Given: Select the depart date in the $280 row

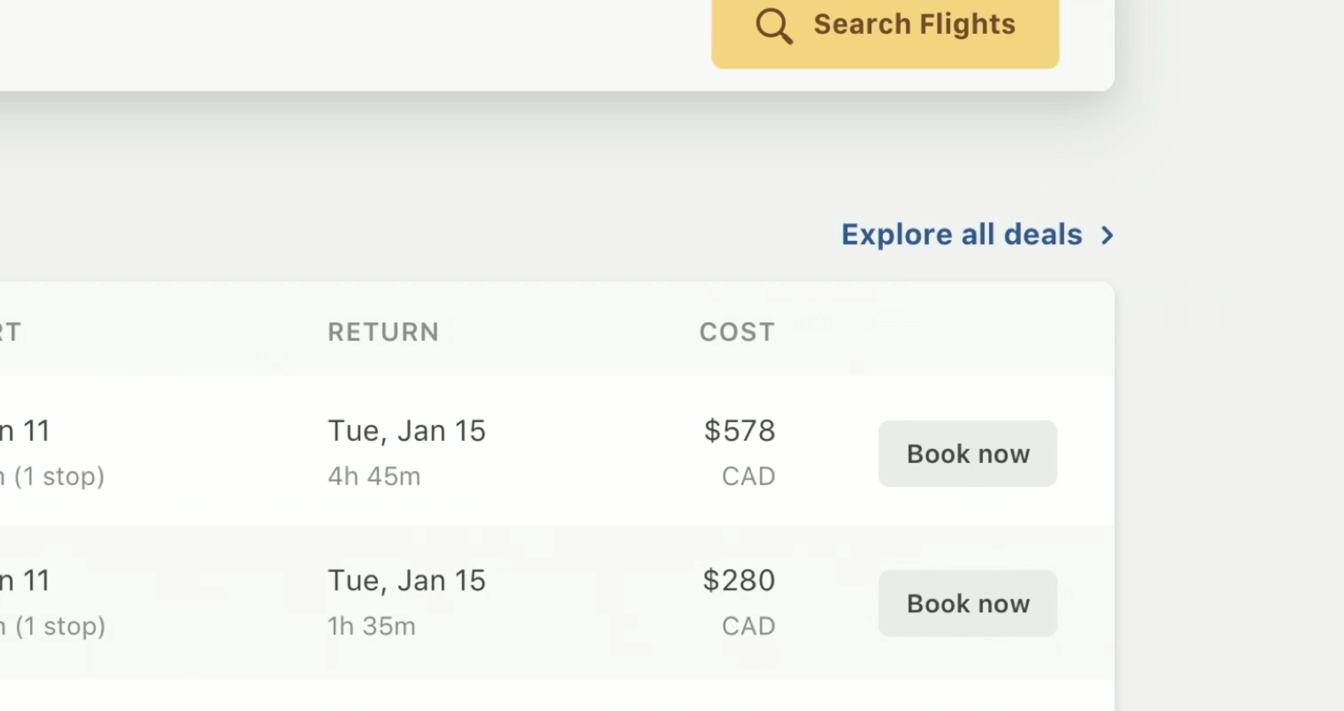Looking at the screenshot, I should 25,580.
